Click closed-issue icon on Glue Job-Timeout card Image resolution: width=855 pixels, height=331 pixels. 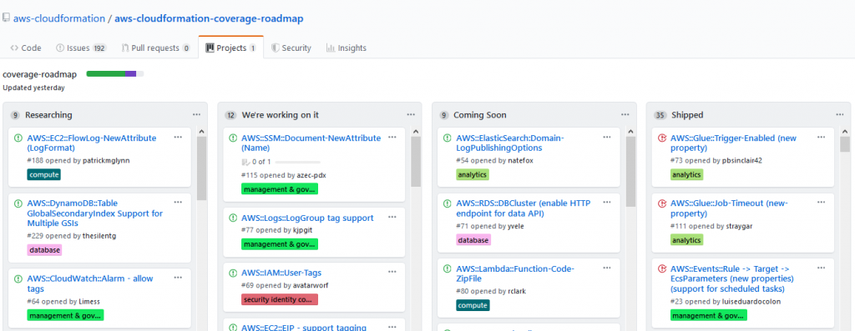click(x=662, y=203)
